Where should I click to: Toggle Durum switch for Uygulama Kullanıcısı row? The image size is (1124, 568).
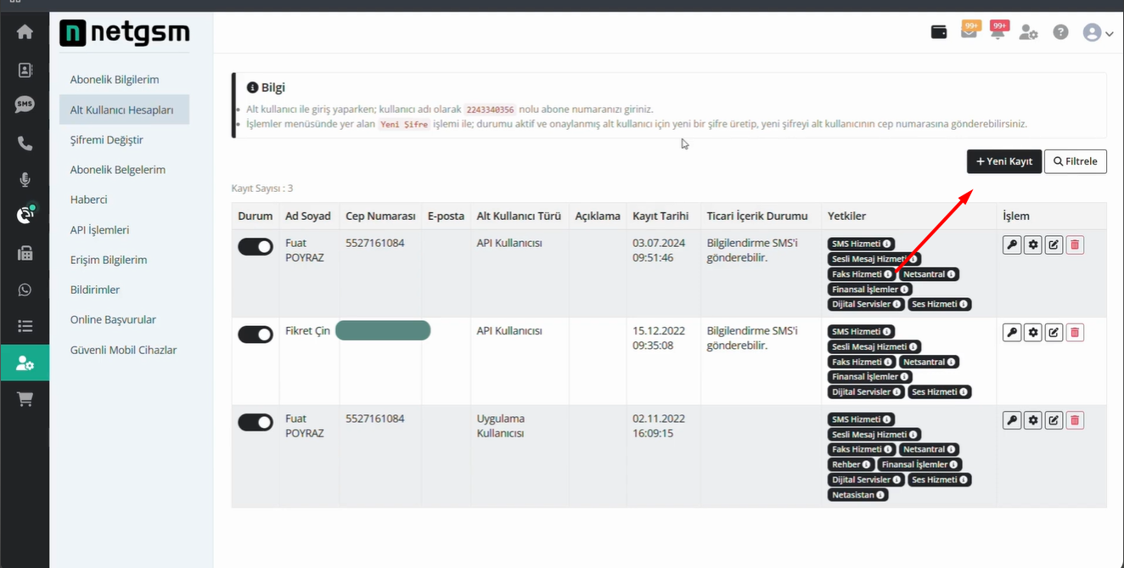tap(256, 422)
